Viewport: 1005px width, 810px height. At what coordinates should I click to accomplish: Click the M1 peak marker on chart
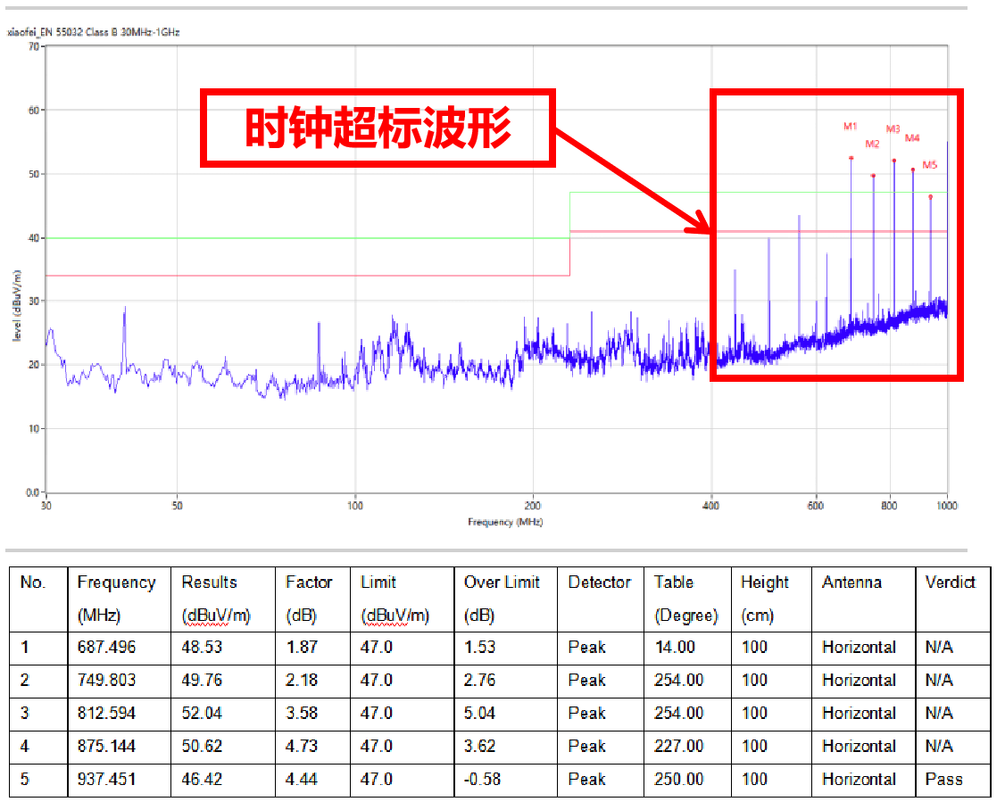click(851, 157)
